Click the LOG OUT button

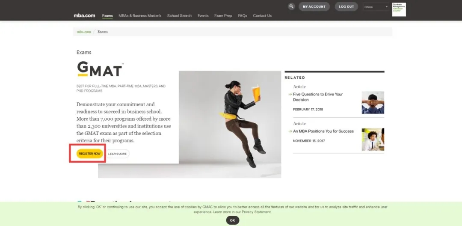pyautogui.click(x=346, y=6)
